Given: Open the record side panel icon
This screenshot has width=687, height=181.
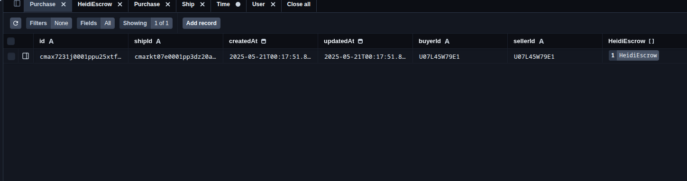Looking at the screenshot, I should (26, 56).
